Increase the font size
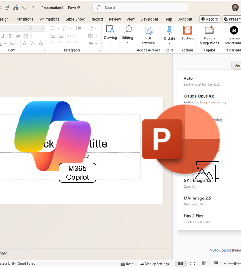Screen dimensions: 241x267 [25, 44]
